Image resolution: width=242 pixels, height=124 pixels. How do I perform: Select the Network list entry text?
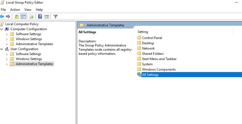click(148, 48)
